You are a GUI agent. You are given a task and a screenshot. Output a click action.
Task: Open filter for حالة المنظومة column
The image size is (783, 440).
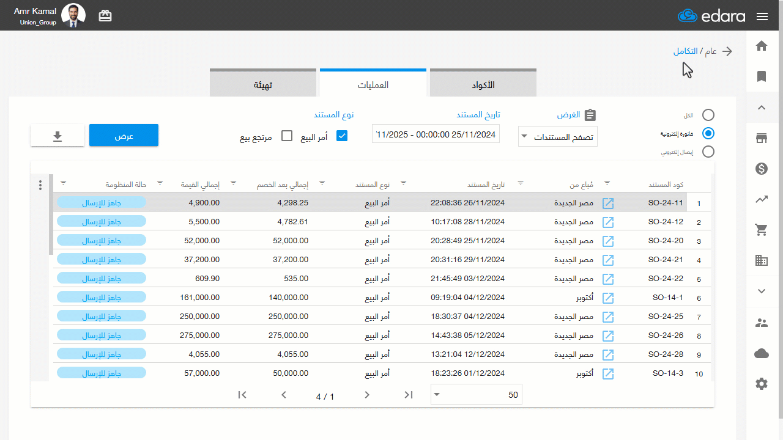[64, 183]
